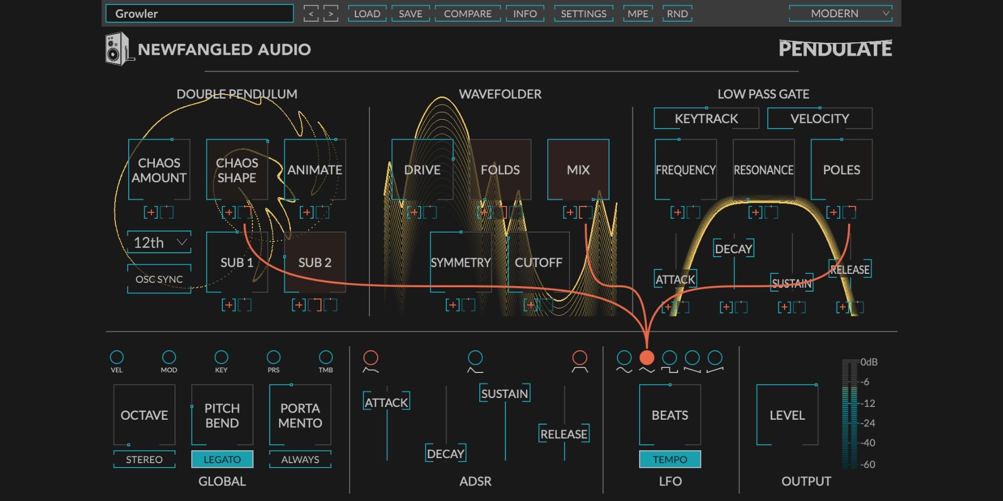
Task: Click the MOD wheel modulation source
Action: [169, 357]
